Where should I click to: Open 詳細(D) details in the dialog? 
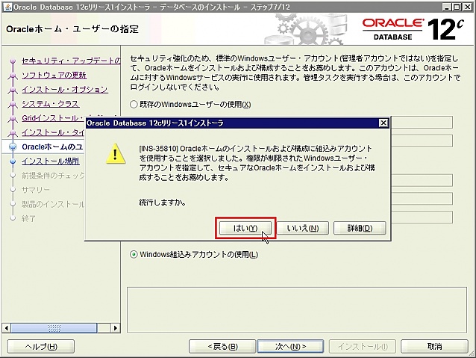[x=360, y=228]
